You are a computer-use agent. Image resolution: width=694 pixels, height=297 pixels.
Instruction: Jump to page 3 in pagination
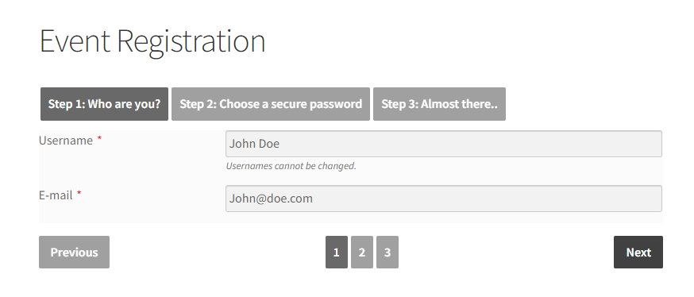pyautogui.click(x=387, y=253)
